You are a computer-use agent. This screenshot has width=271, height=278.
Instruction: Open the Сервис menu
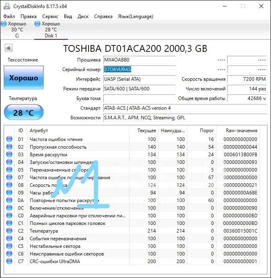[x=50, y=16]
